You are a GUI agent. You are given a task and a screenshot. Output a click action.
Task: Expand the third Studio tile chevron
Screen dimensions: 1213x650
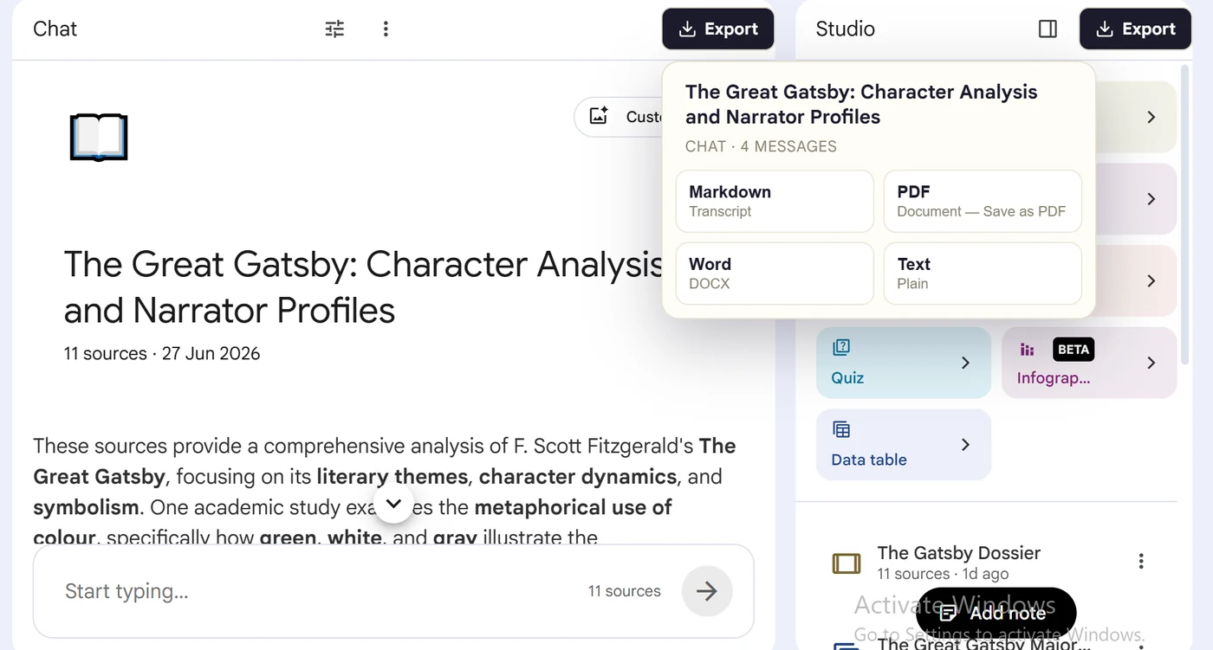(x=1151, y=280)
